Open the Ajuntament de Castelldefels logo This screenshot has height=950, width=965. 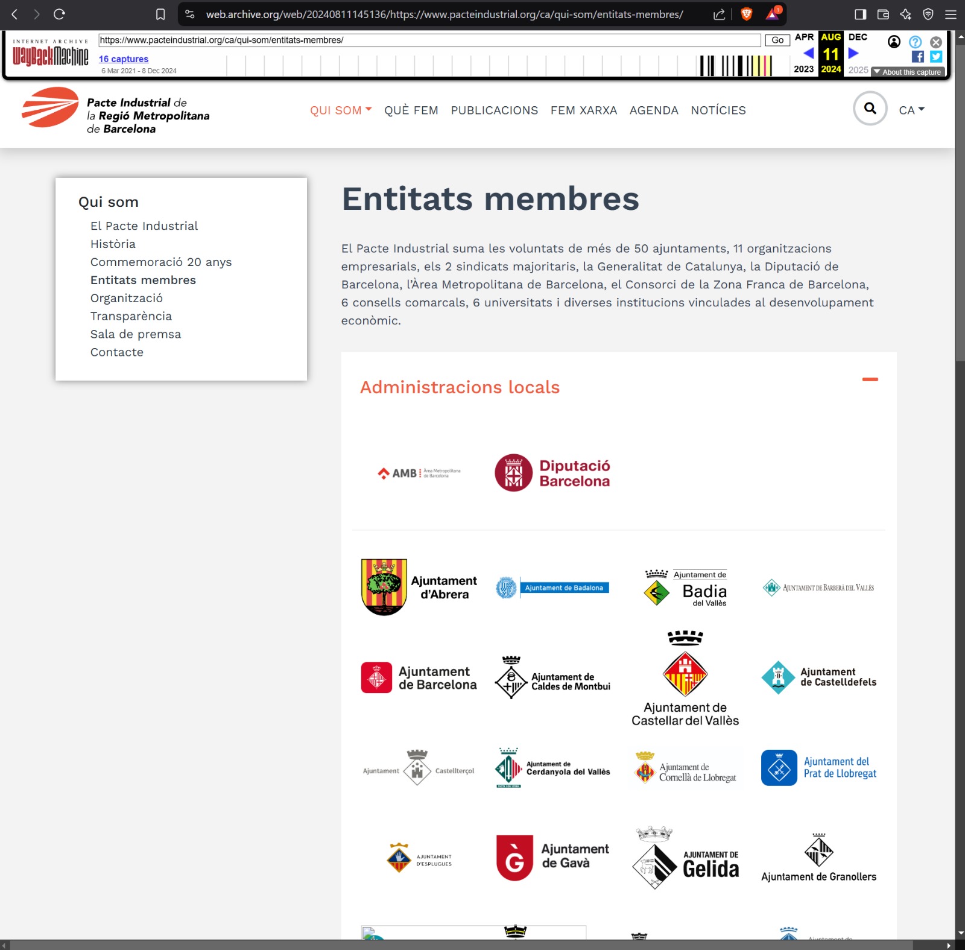click(818, 677)
